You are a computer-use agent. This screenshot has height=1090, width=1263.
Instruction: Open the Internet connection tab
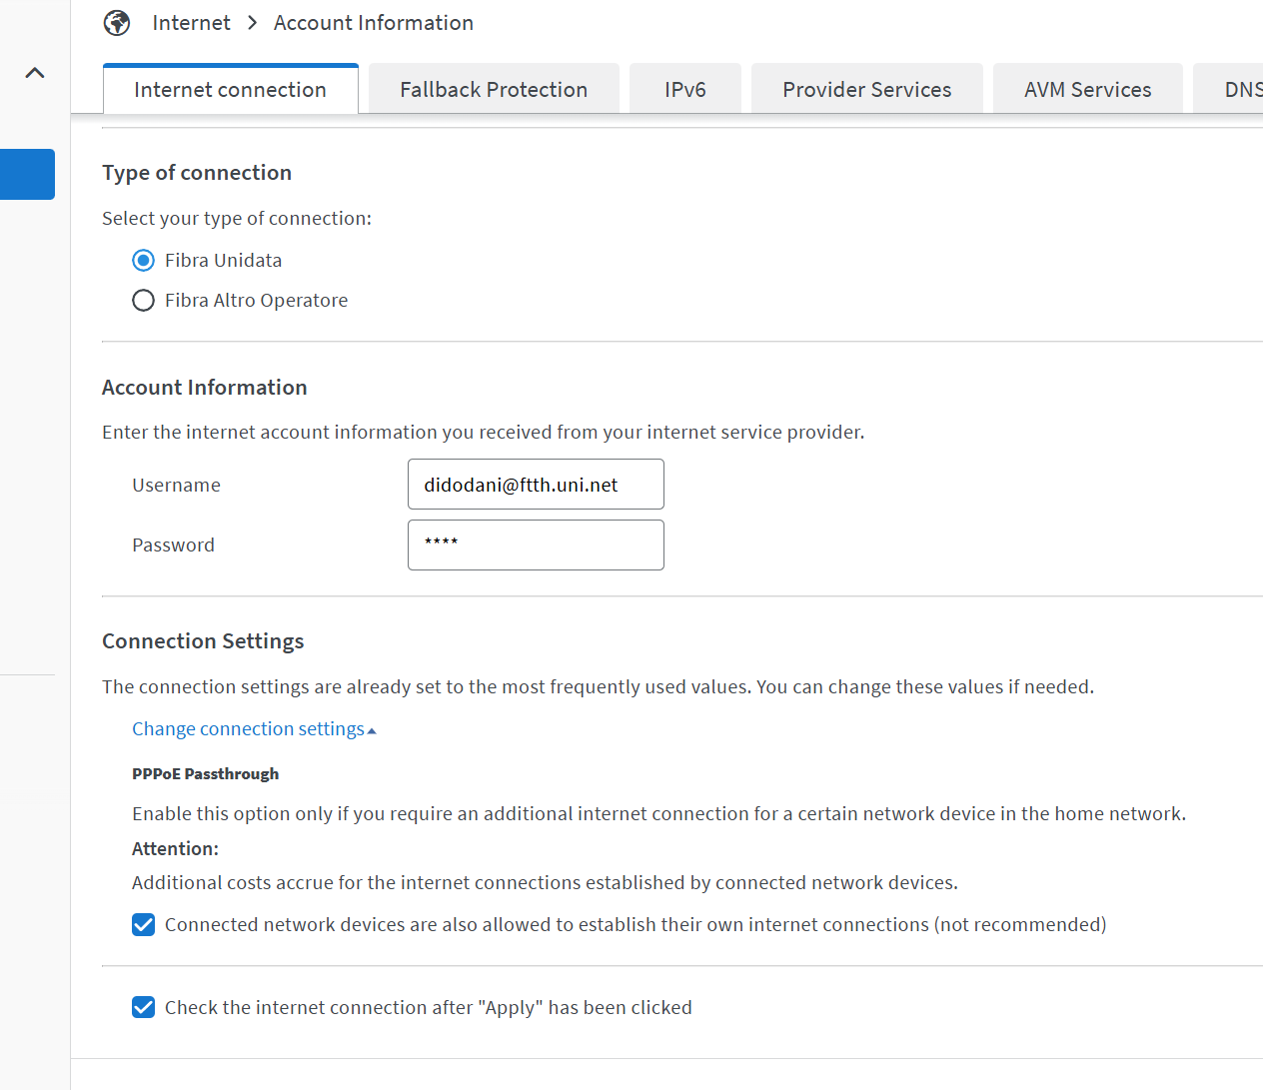point(230,90)
